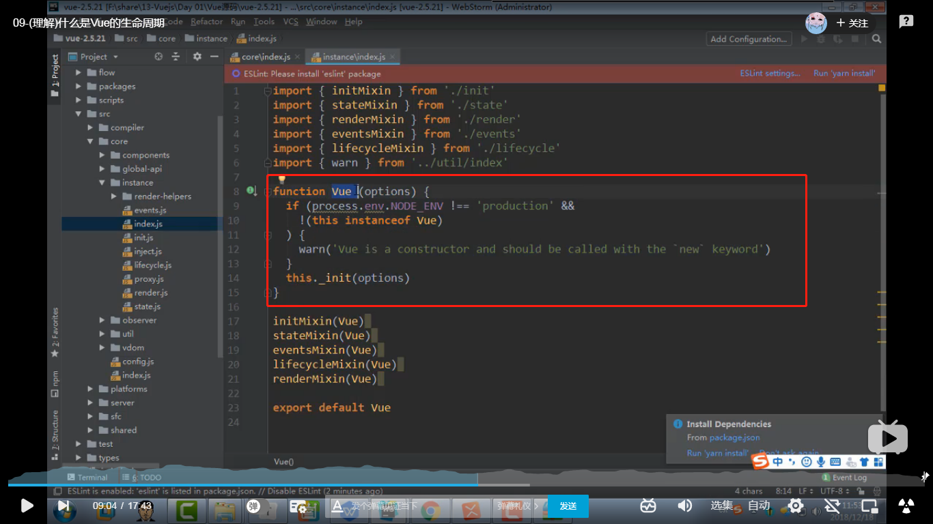Open the help feedback question-mark icon
Screen dimensions: 933x524
(x=906, y=22)
